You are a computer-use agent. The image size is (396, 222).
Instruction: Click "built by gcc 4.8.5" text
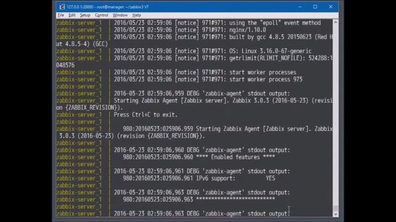(x=257, y=37)
